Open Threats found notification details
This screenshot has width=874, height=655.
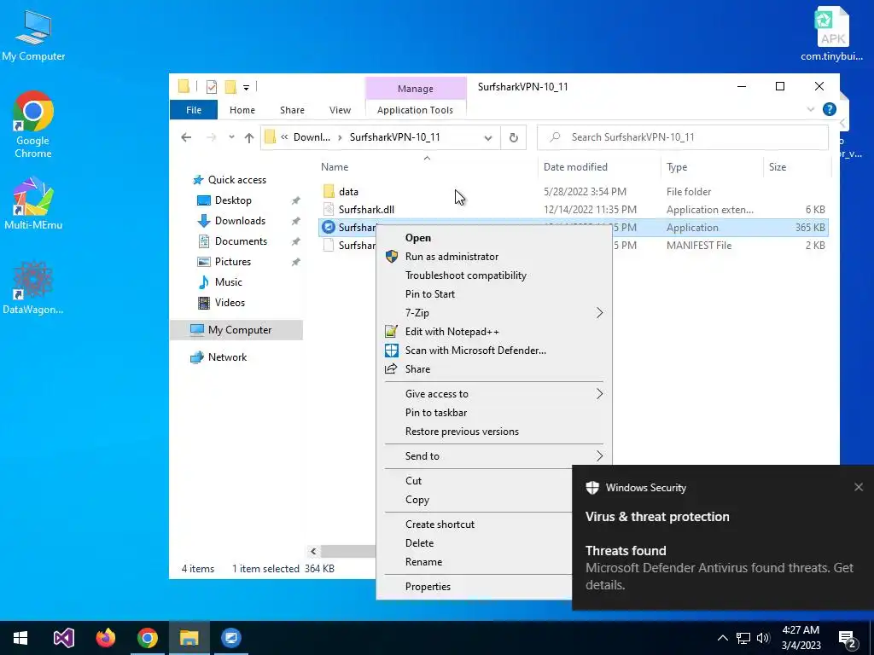(719, 567)
